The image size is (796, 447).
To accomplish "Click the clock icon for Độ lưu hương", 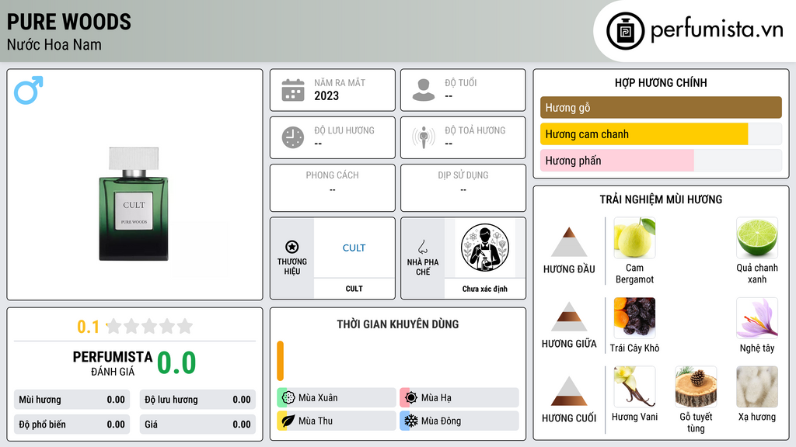I will coord(293,137).
